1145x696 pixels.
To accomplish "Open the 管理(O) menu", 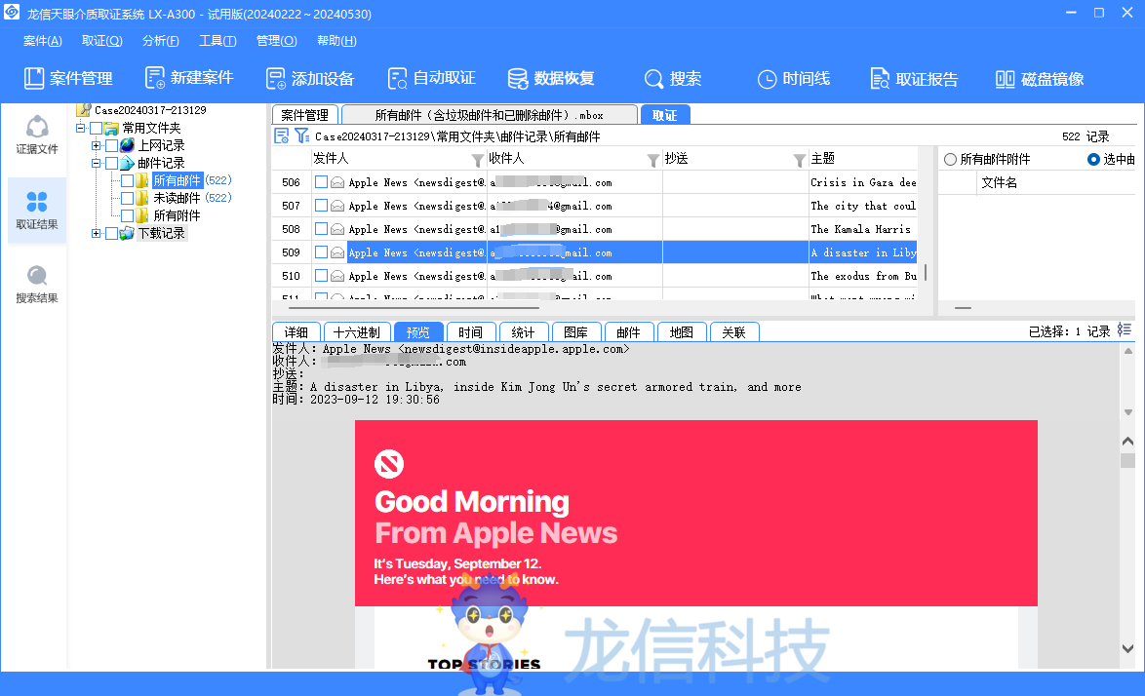I will [x=277, y=41].
